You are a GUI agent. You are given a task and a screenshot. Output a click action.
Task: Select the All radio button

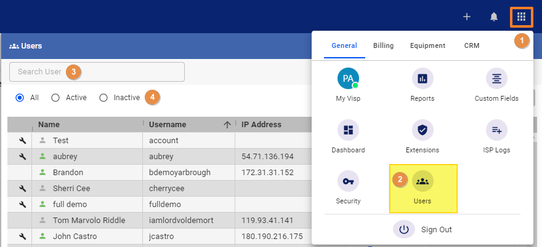click(x=20, y=98)
